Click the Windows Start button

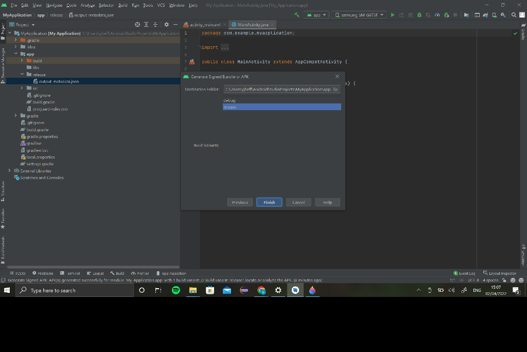tap(7, 290)
